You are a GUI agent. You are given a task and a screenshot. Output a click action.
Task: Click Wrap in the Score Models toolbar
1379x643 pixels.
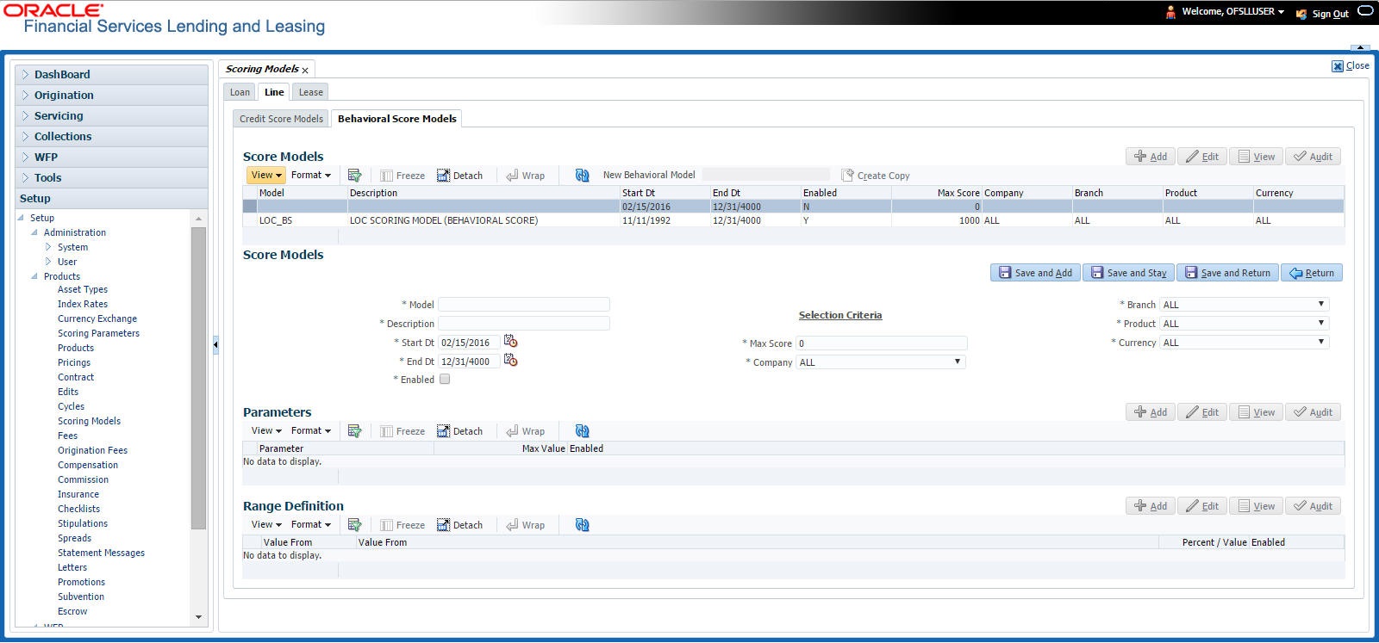(525, 175)
